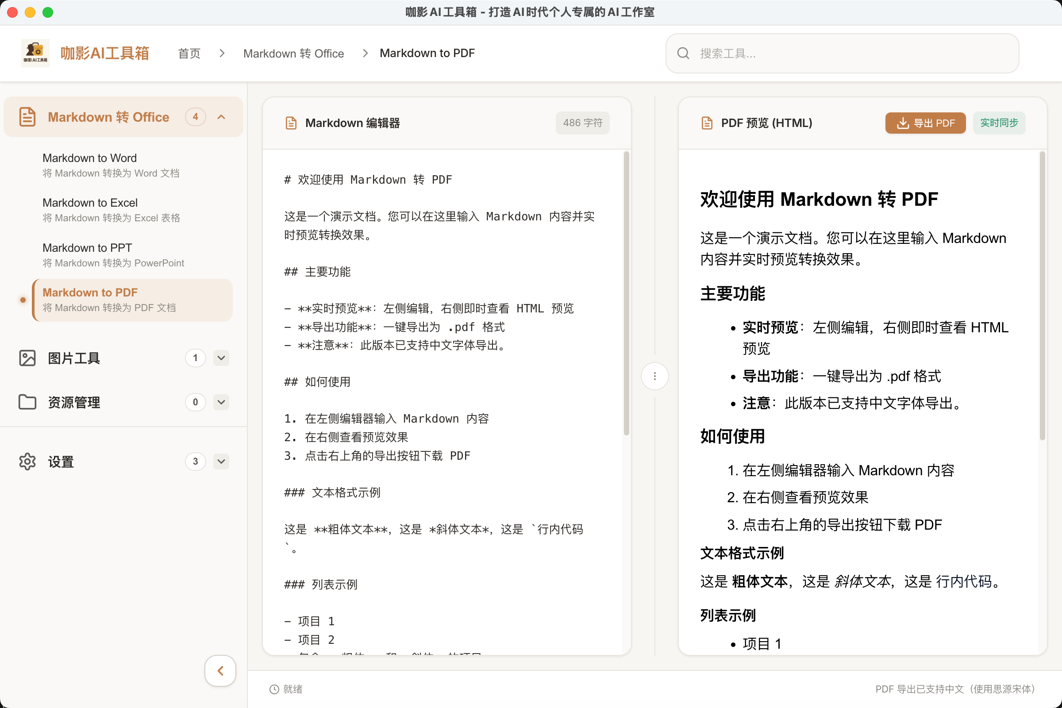The image size is (1062, 708).
Task: Expand the 图片工具 group
Action: (x=221, y=358)
